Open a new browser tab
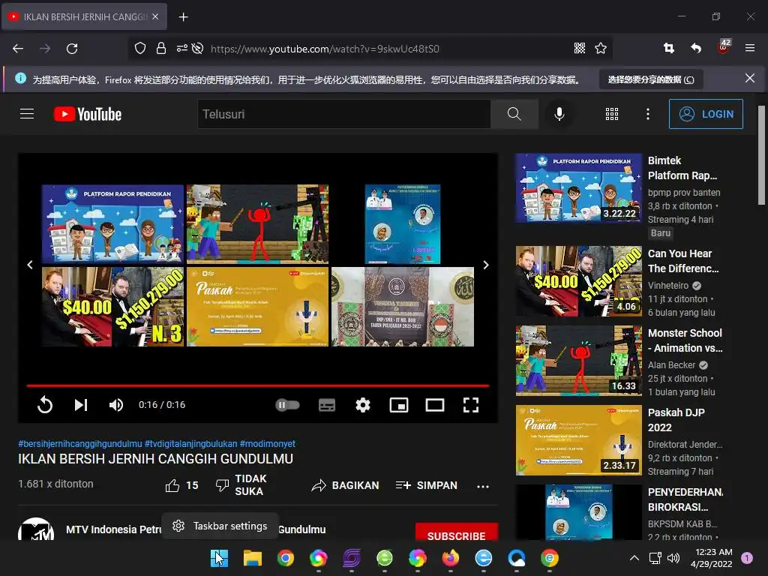 coord(183,17)
